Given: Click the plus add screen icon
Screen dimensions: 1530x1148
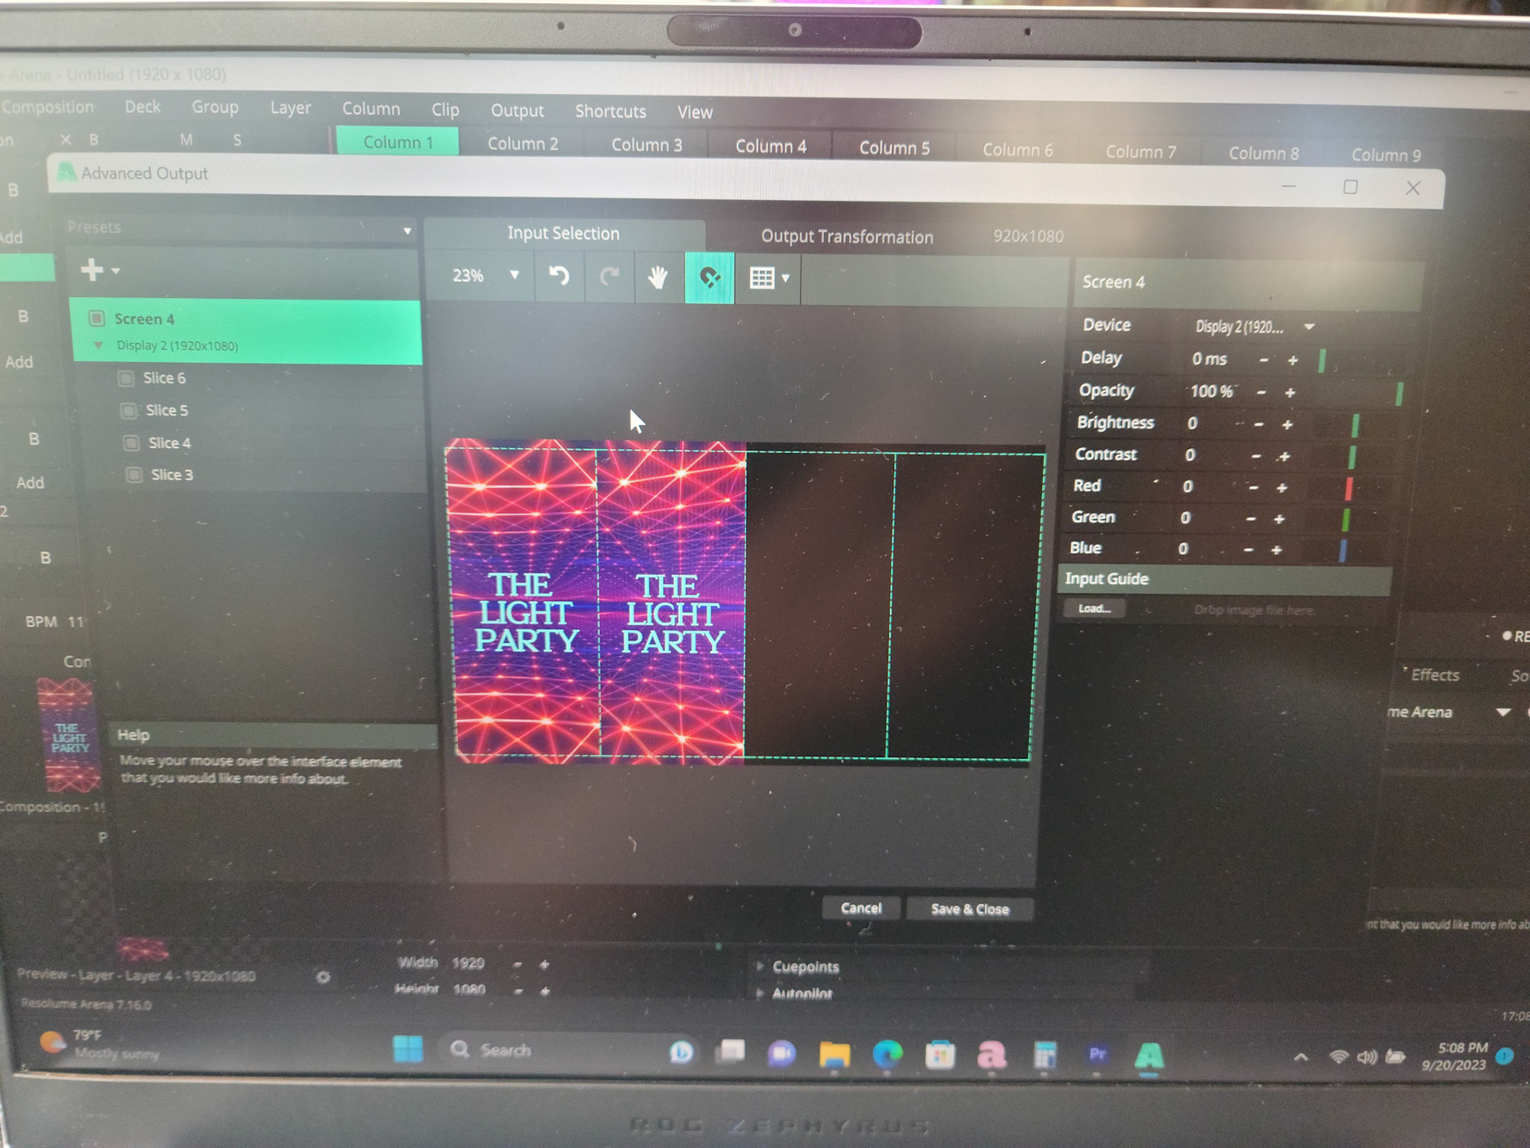Looking at the screenshot, I should point(92,269).
